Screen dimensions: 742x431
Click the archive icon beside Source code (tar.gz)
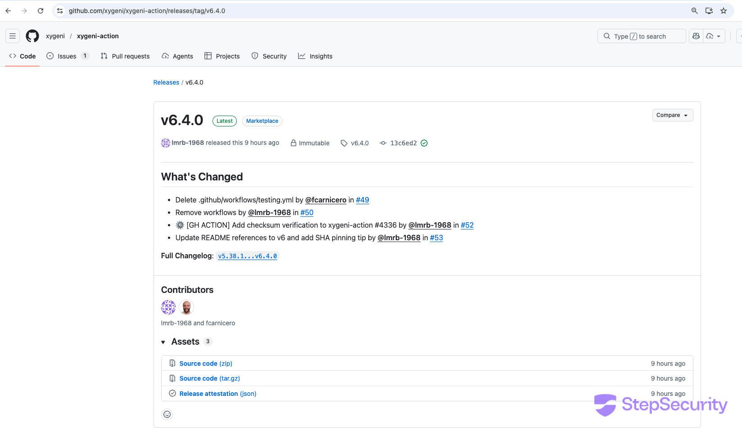(x=172, y=378)
